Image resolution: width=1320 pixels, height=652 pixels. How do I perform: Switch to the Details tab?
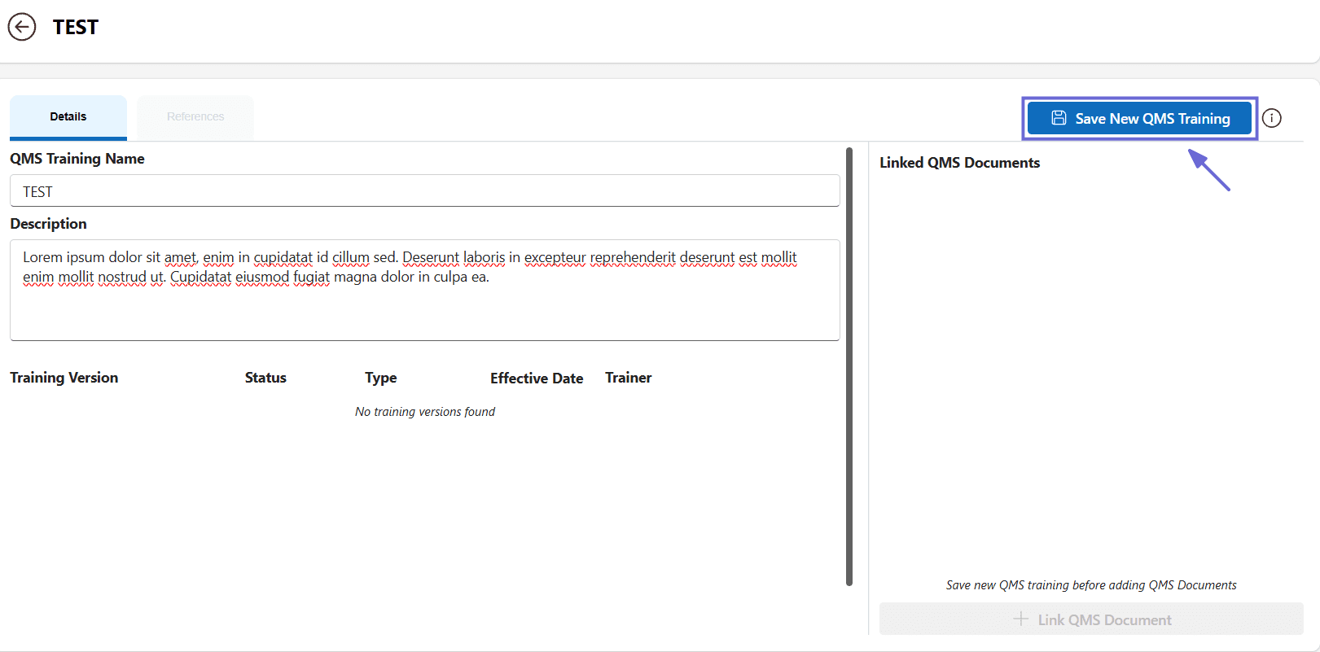click(68, 117)
